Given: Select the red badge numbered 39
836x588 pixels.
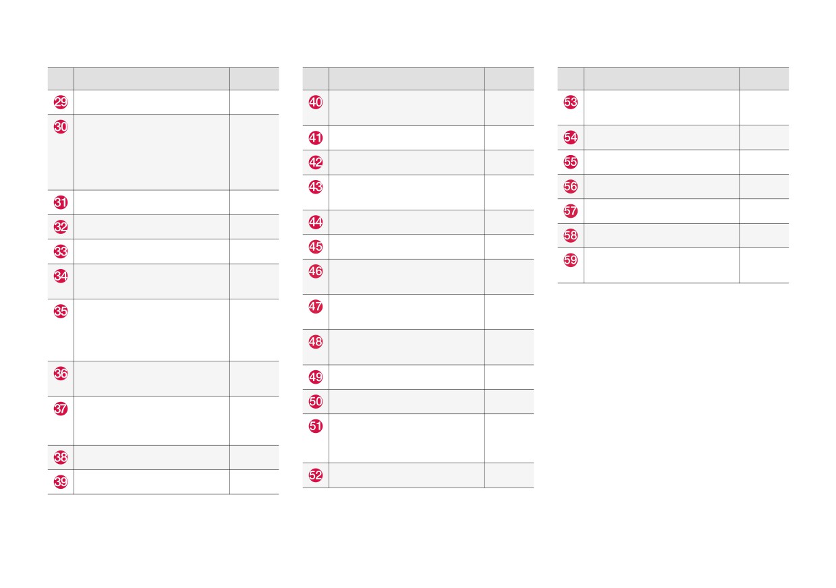Looking at the screenshot, I should click(x=61, y=482).
